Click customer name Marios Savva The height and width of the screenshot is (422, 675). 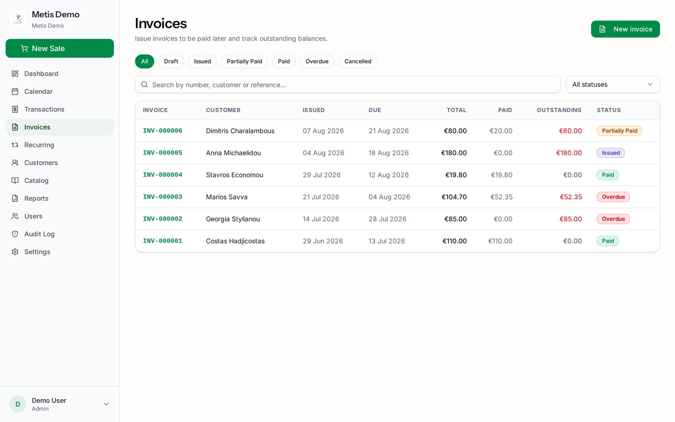tap(227, 197)
